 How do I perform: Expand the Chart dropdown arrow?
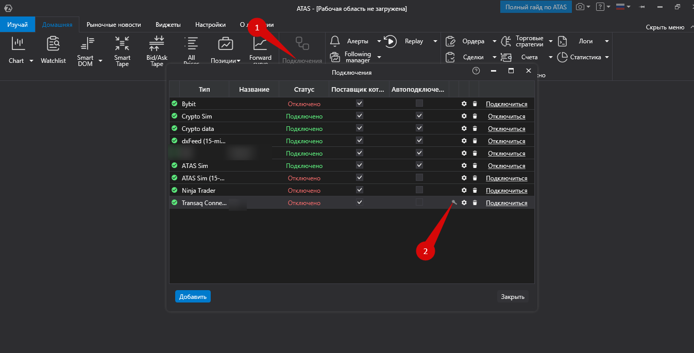click(x=31, y=61)
